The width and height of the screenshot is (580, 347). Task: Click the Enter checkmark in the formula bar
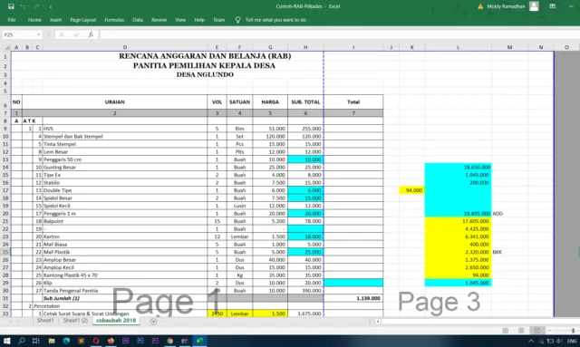click(x=76, y=34)
